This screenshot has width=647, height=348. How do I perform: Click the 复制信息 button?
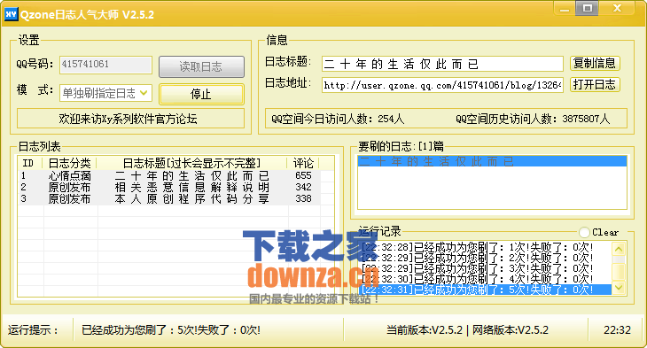point(595,63)
